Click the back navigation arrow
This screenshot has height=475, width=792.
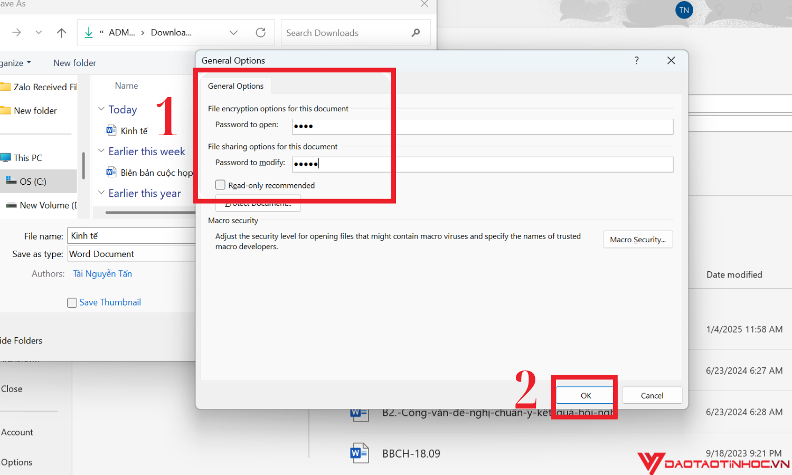click(x=16, y=32)
